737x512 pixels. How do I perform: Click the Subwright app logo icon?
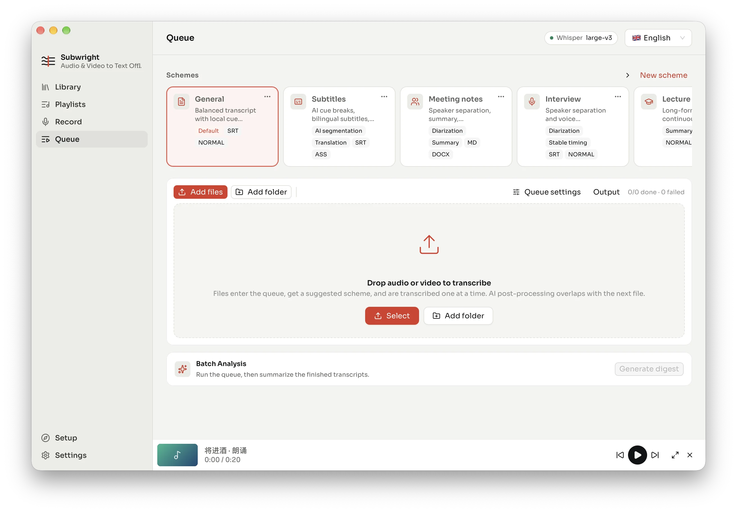(x=48, y=61)
